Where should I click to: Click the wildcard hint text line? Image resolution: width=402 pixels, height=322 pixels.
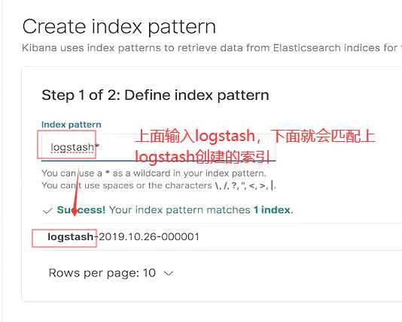154,173
